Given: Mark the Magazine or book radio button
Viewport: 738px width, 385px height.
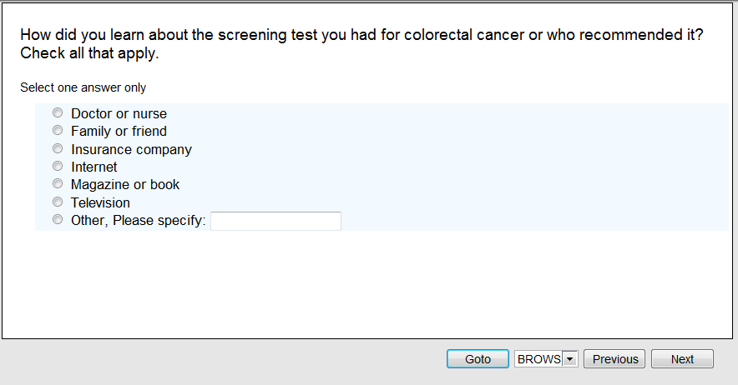Looking at the screenshot, I should click(58, 184).
